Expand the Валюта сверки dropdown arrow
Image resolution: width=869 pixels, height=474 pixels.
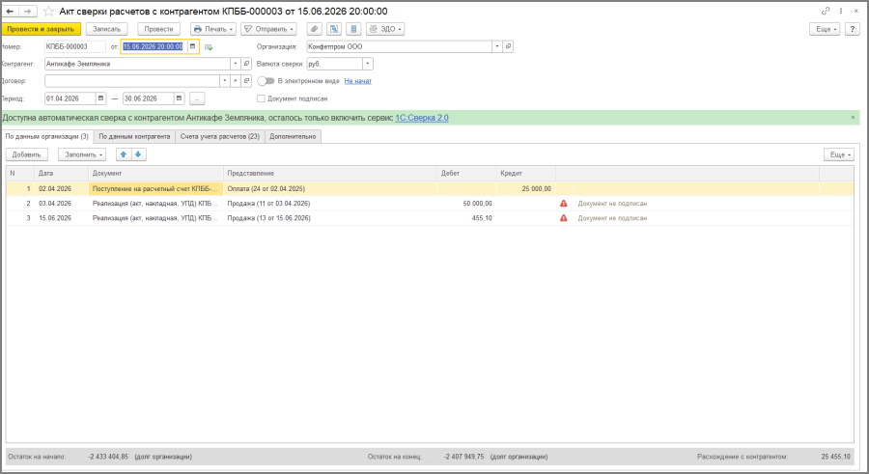(x=368, y=64)
